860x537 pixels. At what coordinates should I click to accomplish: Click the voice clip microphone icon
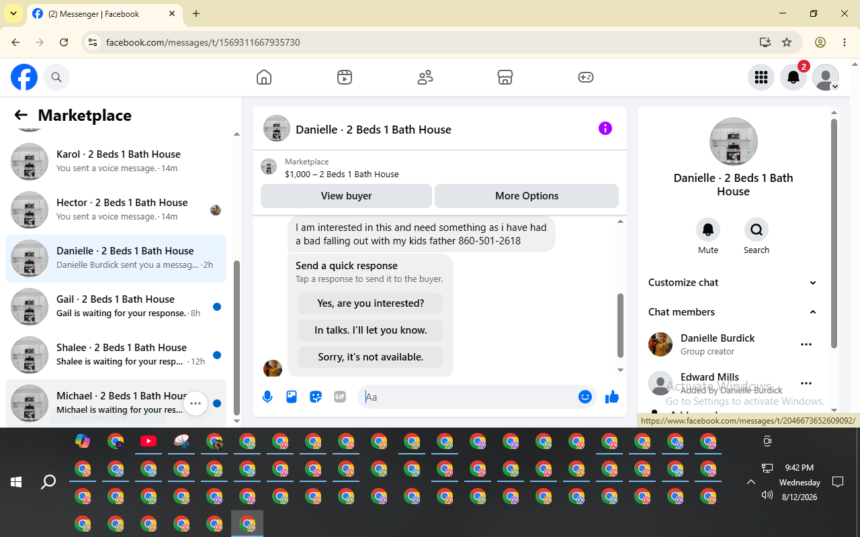[267, 397]
